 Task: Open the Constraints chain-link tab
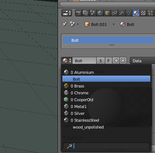(114, 13)
